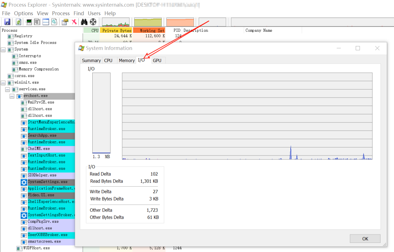Select smss.exe in the process tree

click(x=28, y=62)
